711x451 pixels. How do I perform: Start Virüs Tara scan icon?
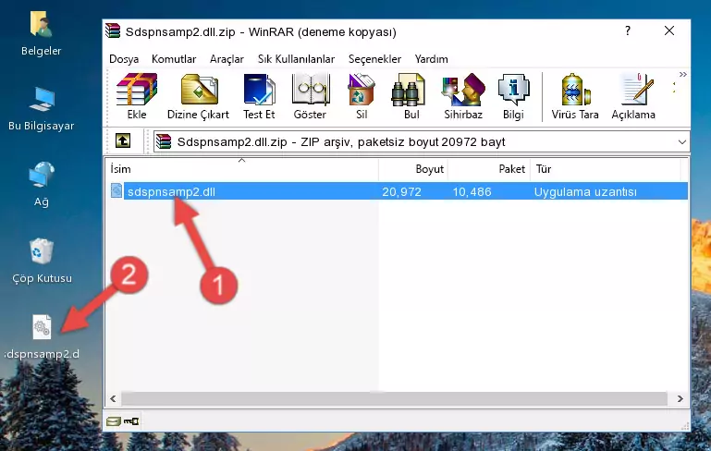point(575,96)
